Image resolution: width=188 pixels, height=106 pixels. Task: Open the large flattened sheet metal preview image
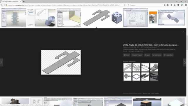tap(61, 62)
